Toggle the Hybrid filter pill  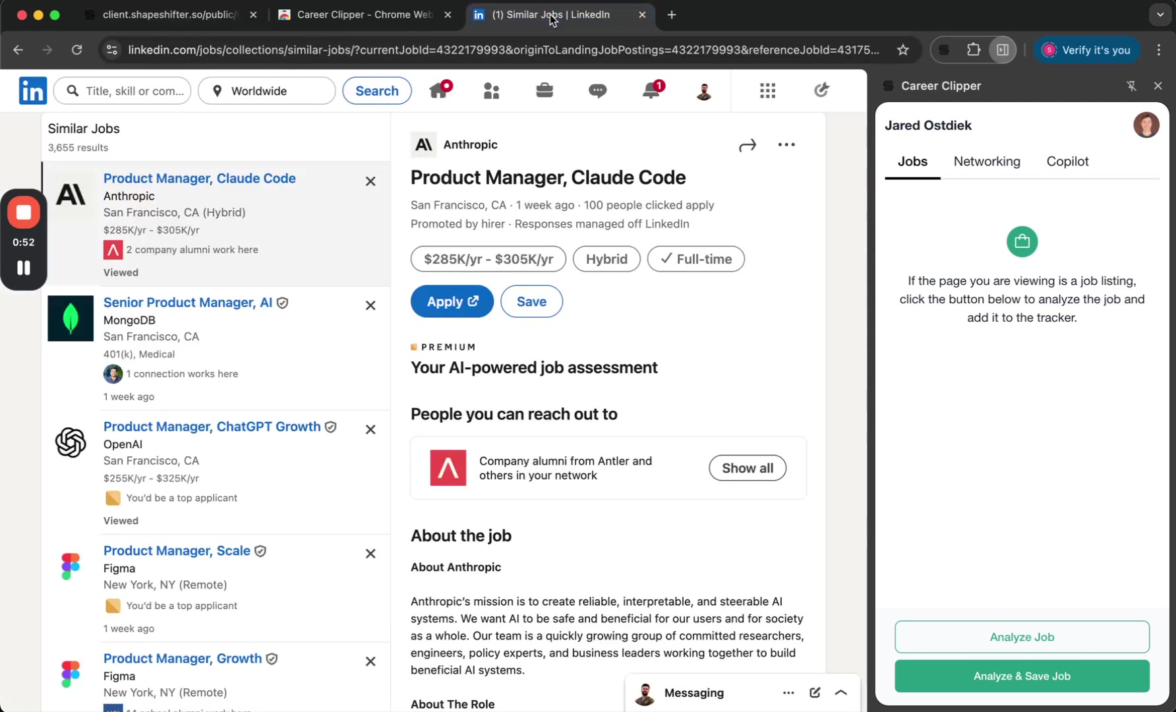[606, 258]
